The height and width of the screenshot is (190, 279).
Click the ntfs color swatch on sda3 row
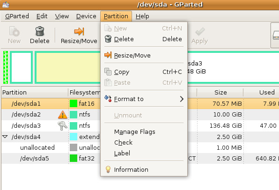73,125
